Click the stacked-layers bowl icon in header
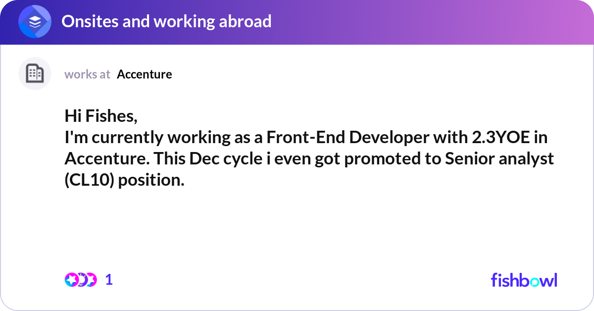Screen dimensions: 594x311 (x=35, y=22)
